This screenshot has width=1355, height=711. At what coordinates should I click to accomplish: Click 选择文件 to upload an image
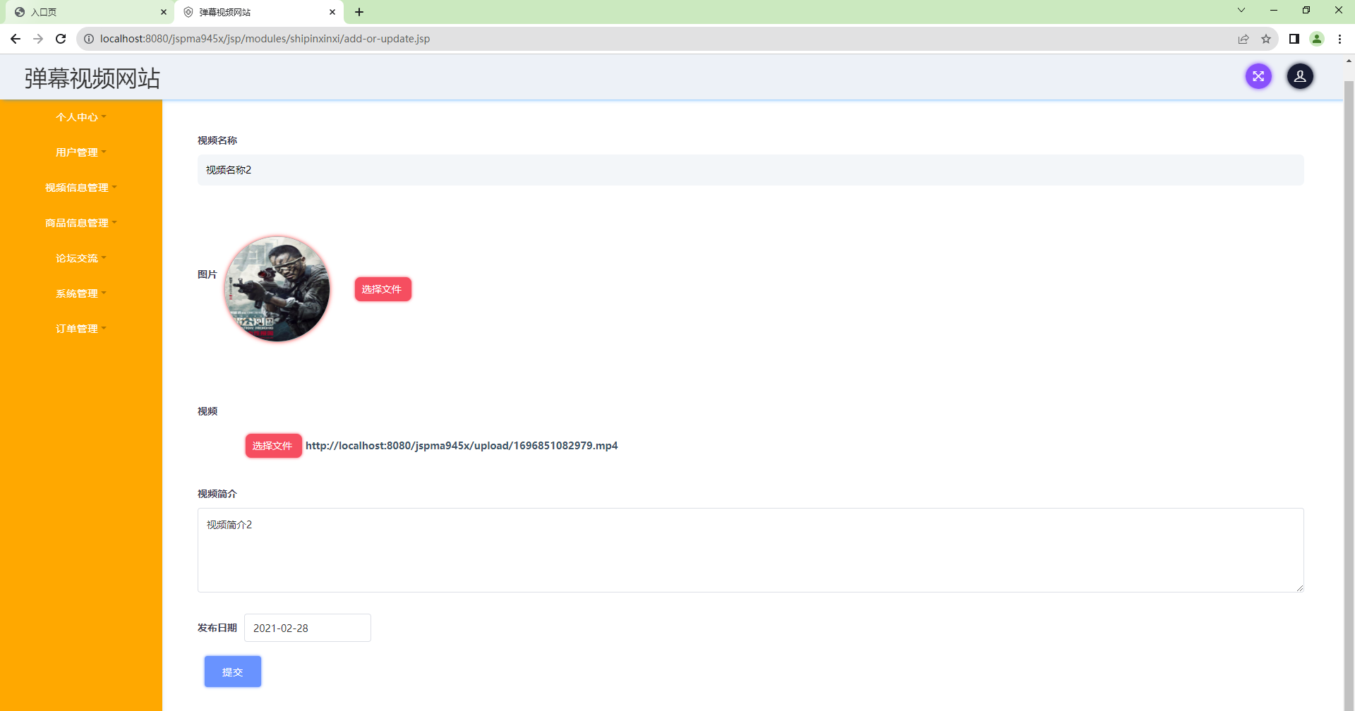[383, 289]
